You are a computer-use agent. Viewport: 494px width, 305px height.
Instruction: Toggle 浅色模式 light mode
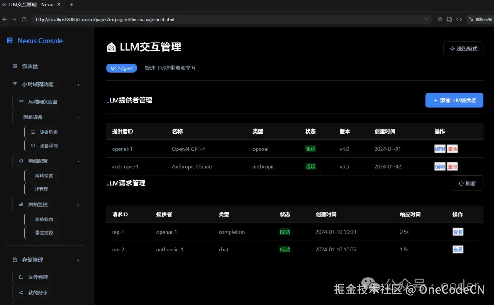click(463, 48)
